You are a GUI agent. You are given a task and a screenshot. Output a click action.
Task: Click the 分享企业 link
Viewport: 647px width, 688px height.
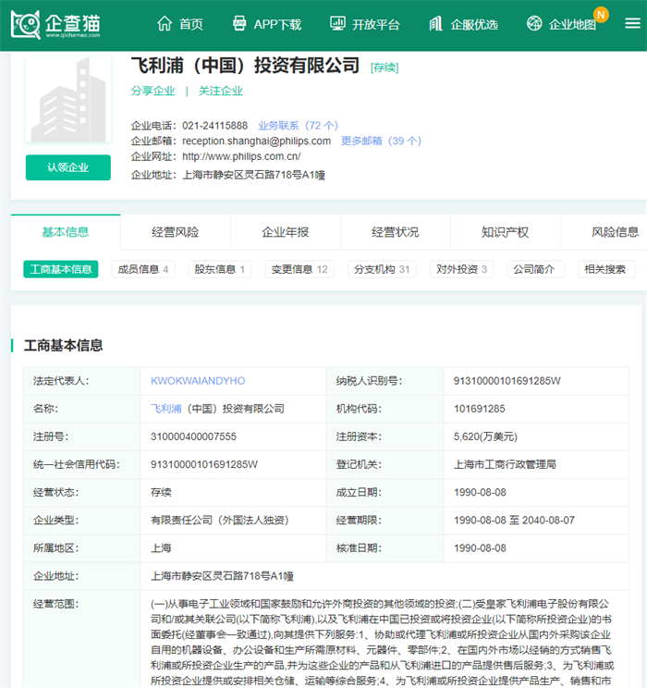[153, 91]
